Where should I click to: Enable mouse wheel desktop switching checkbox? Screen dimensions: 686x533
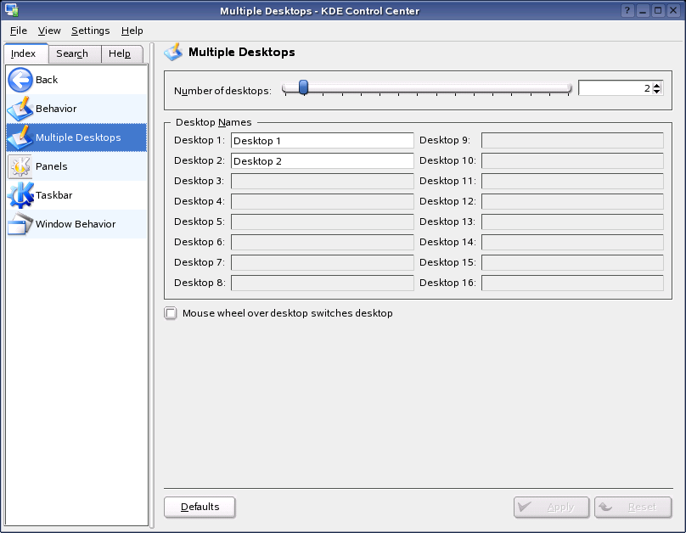tap(171, 313)
